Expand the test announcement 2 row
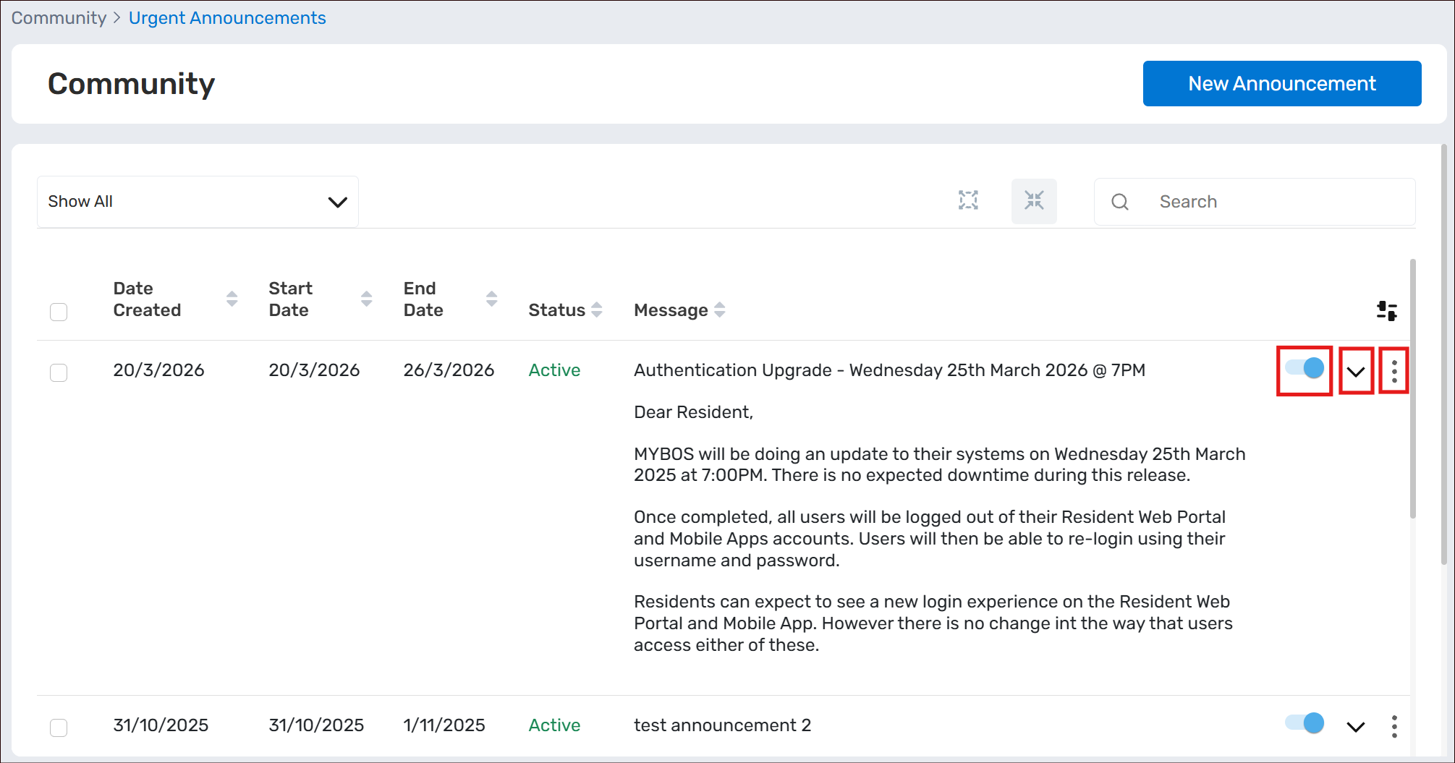This screenshot has width=1455, height=763. [x=1355, y=727]
